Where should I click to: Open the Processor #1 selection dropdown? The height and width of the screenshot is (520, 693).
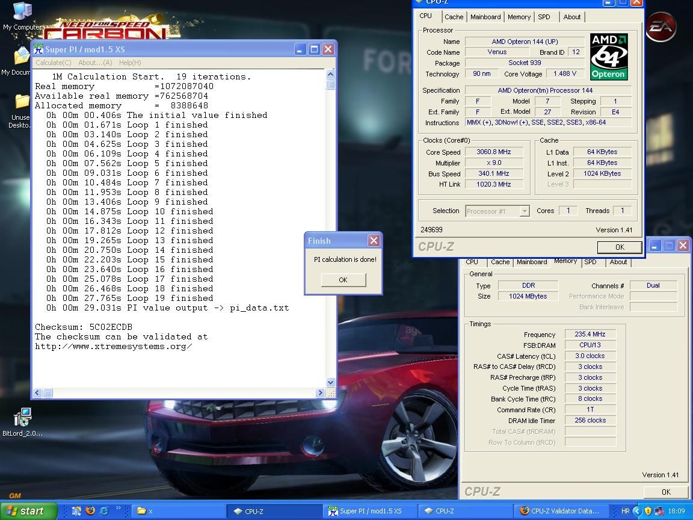point(524,211)
